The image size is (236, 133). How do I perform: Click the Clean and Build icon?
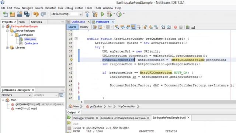[95, 14]
